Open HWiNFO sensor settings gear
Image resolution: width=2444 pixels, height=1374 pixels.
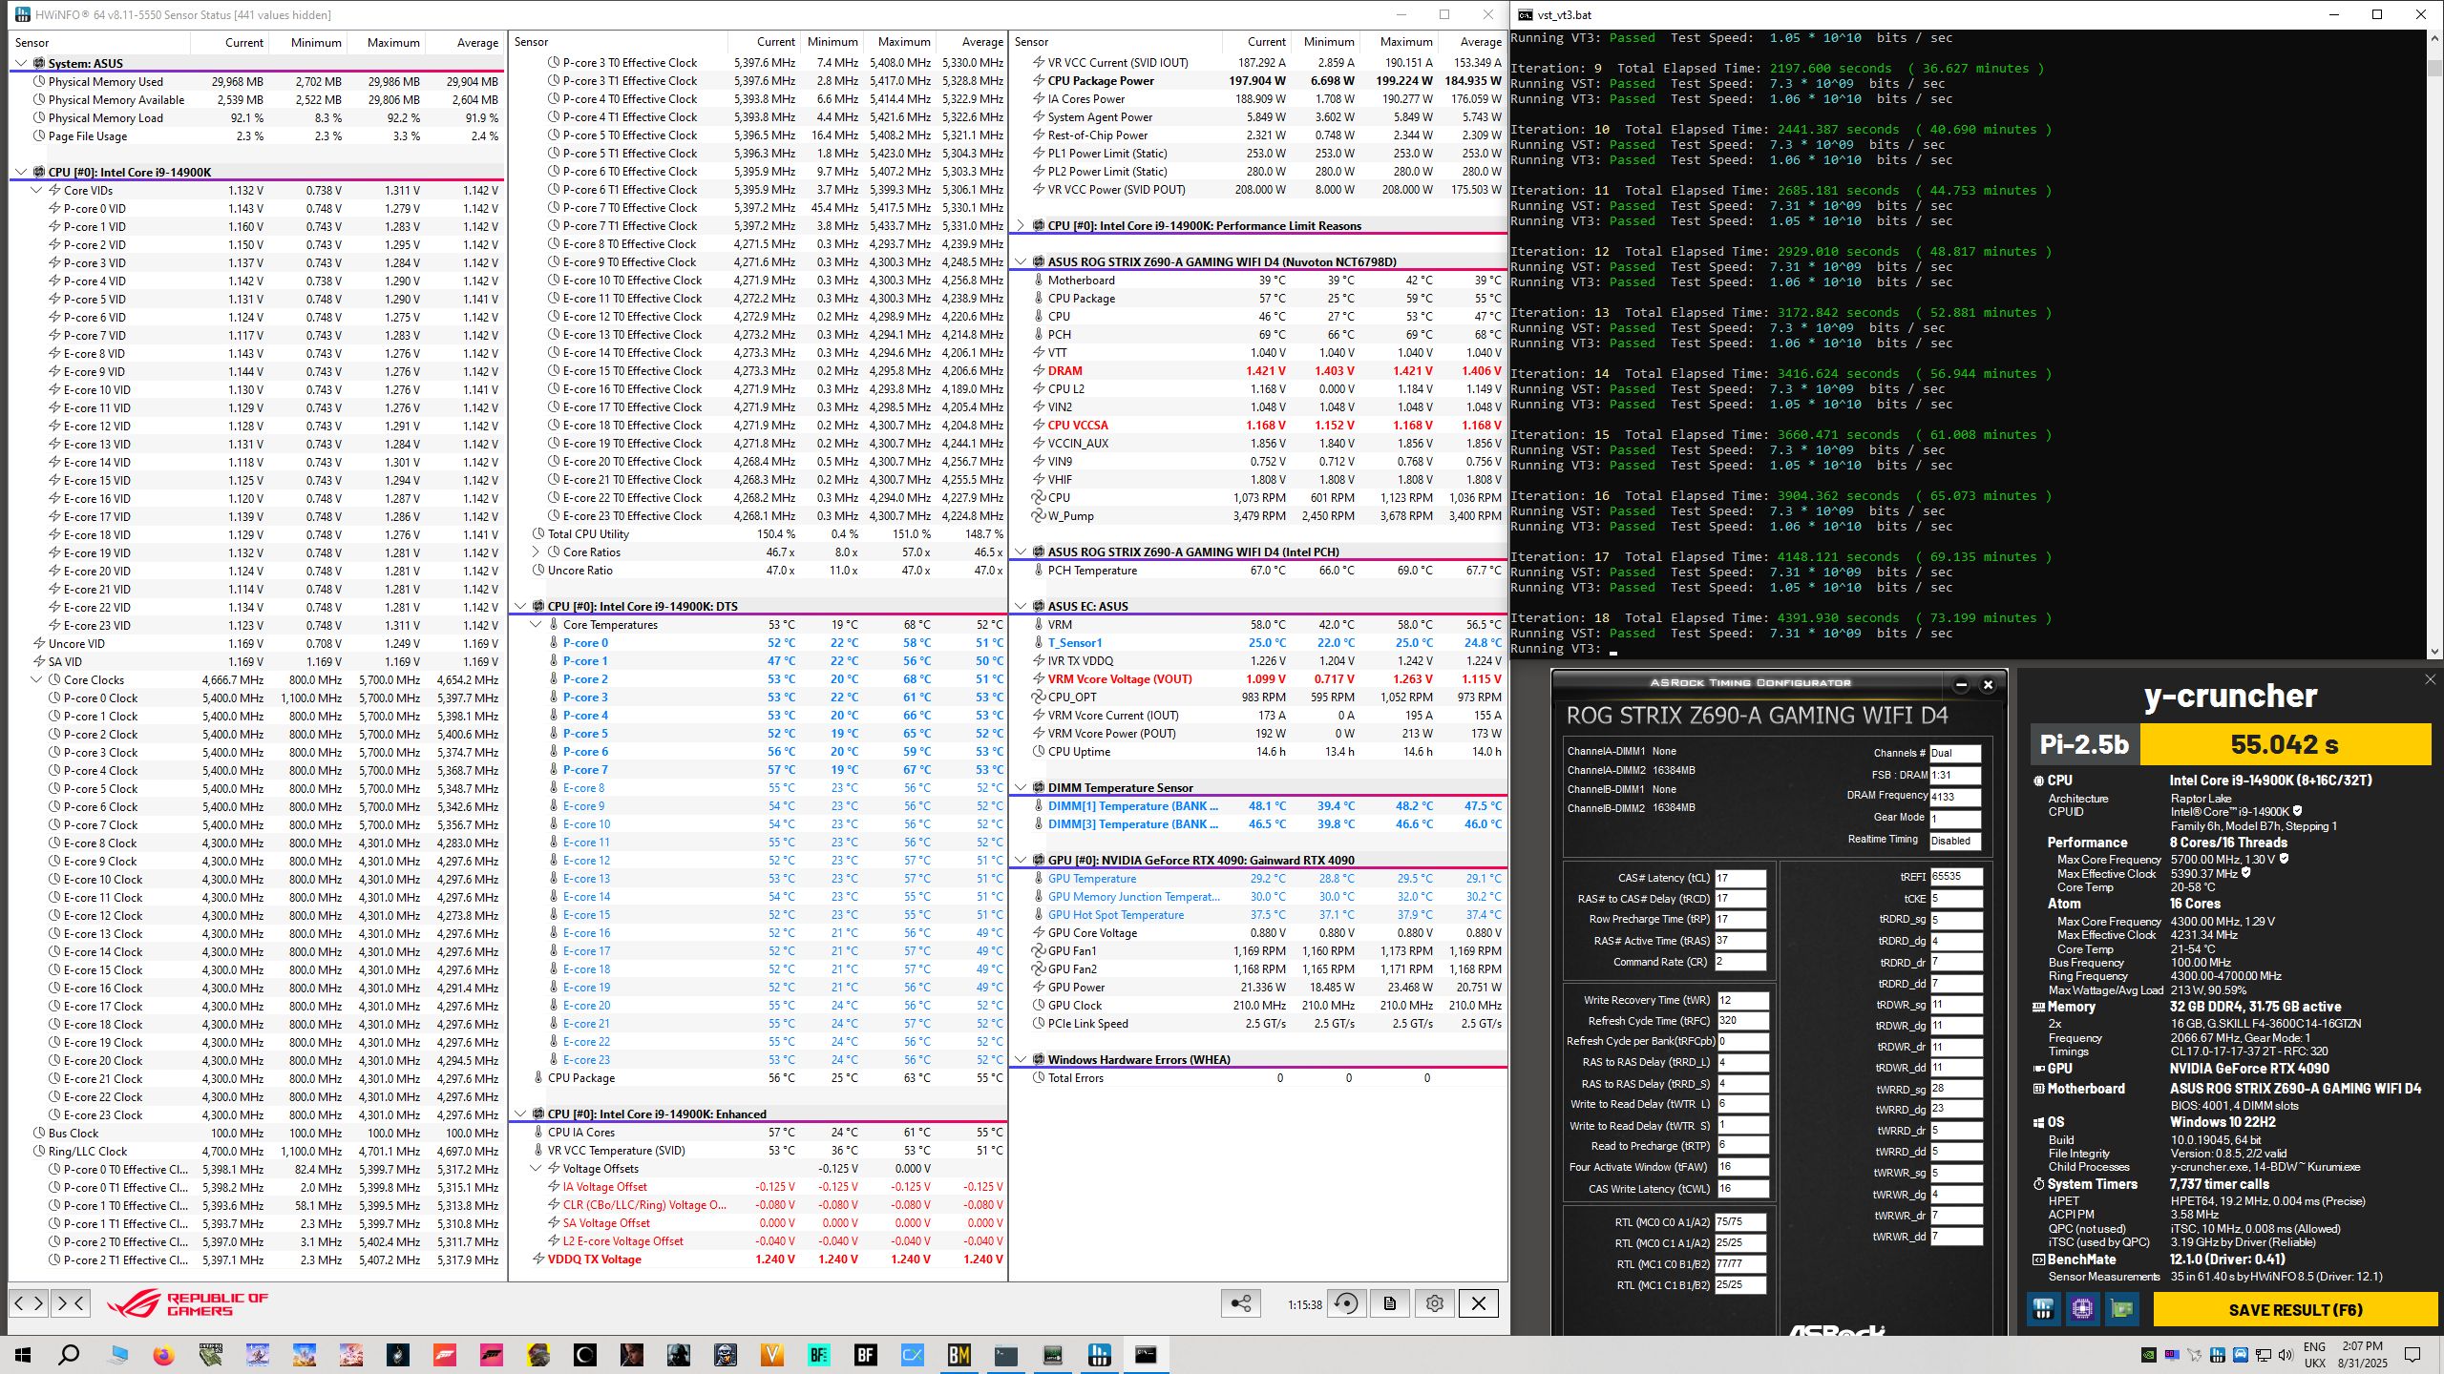coord(1434,1303)
